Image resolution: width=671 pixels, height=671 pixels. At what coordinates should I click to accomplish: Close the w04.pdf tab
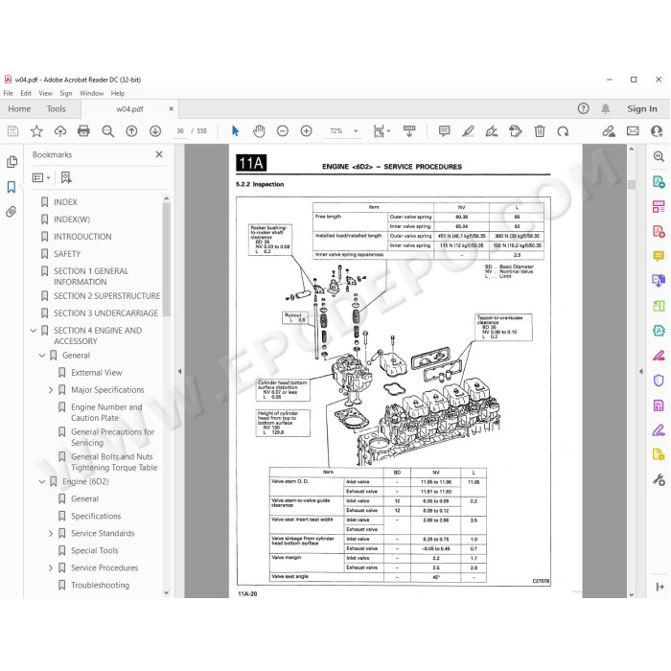172,108
